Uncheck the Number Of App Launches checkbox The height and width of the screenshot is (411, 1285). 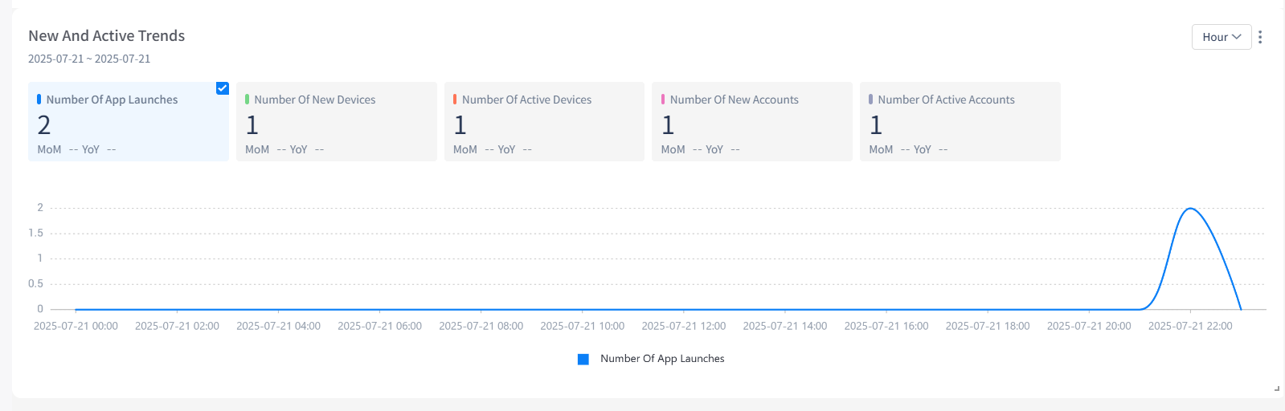point(223,88)
